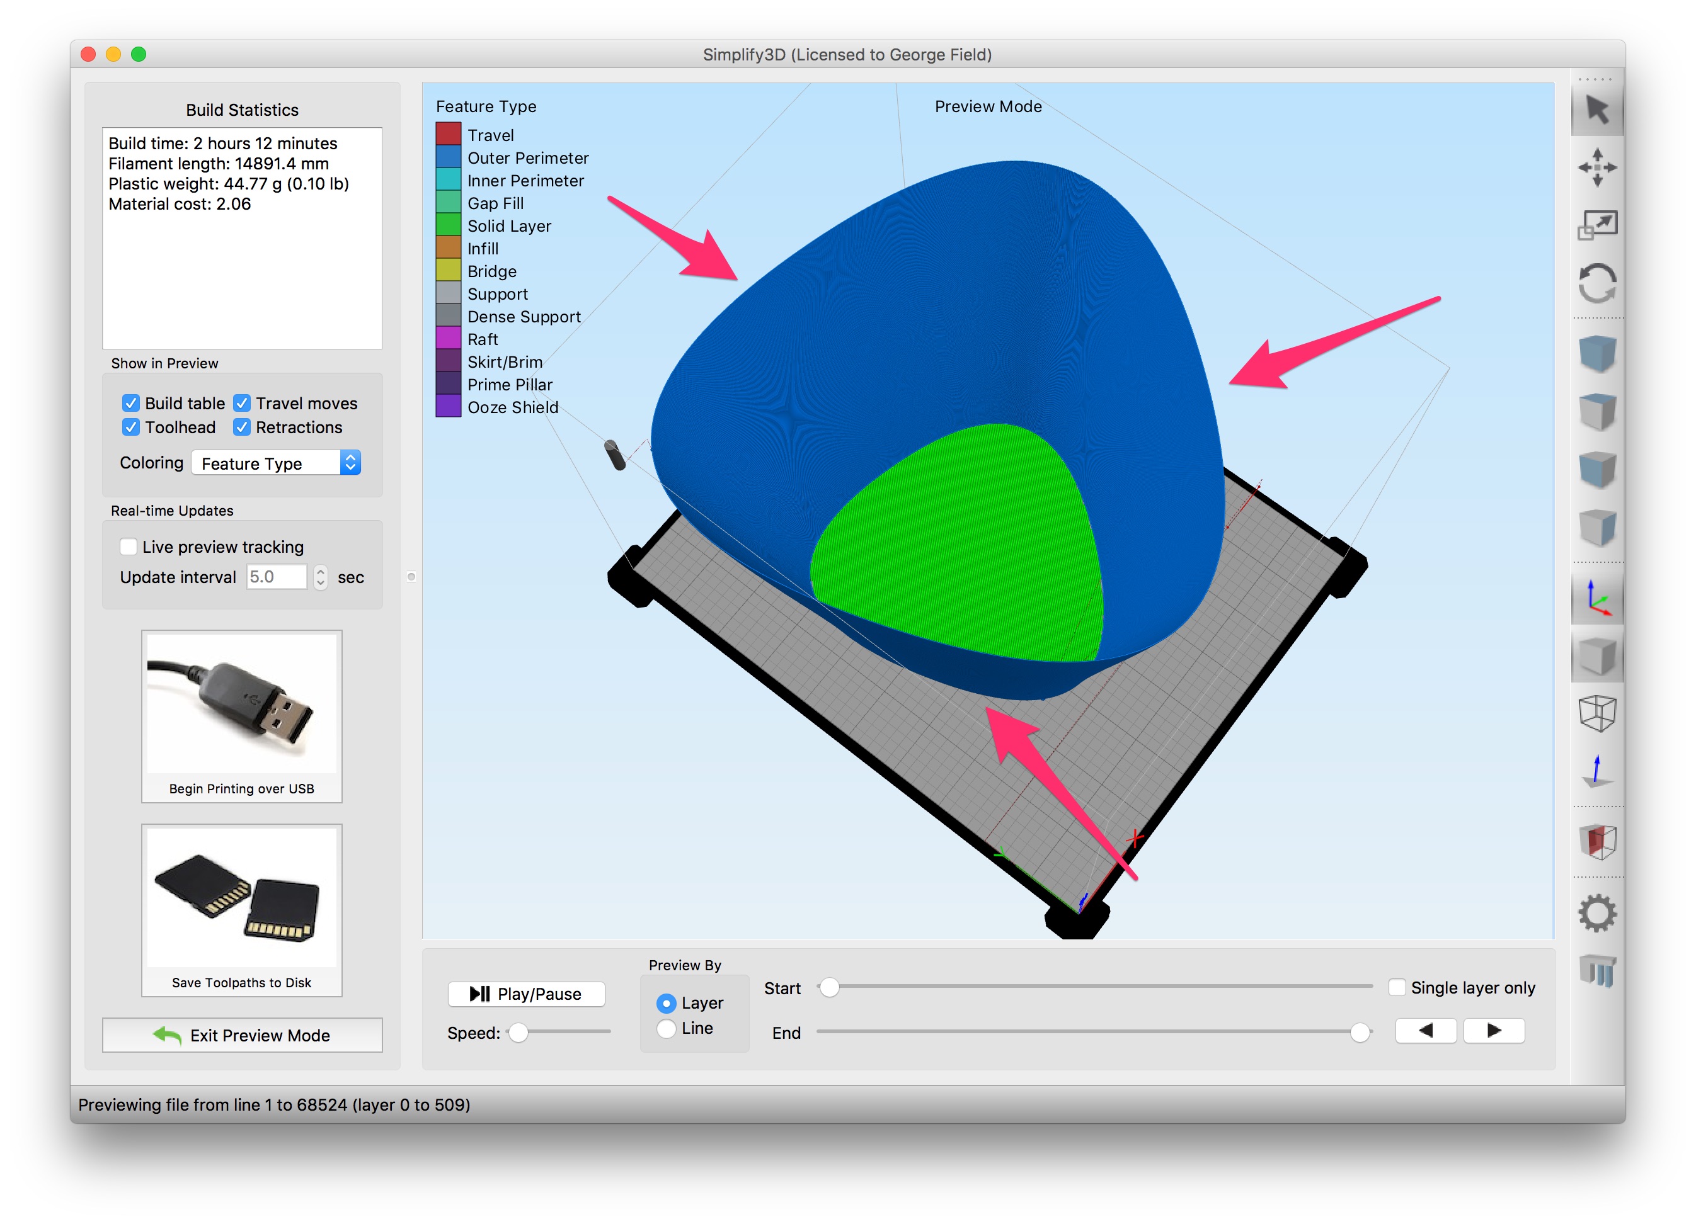Viewport: 1696px width, 1224px height.
Task: Open the support structures tool
Action: tap(1596, 972)
